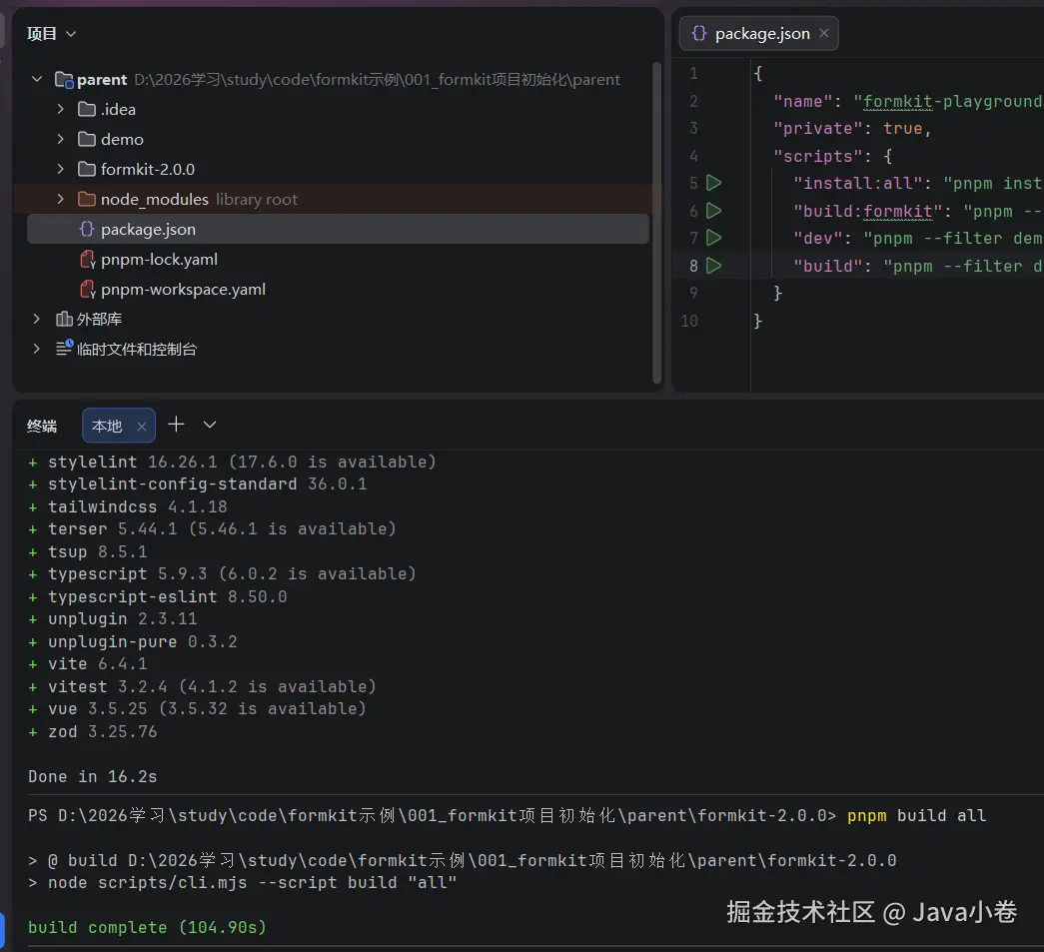Expand the .idea folder

(61, 109)
